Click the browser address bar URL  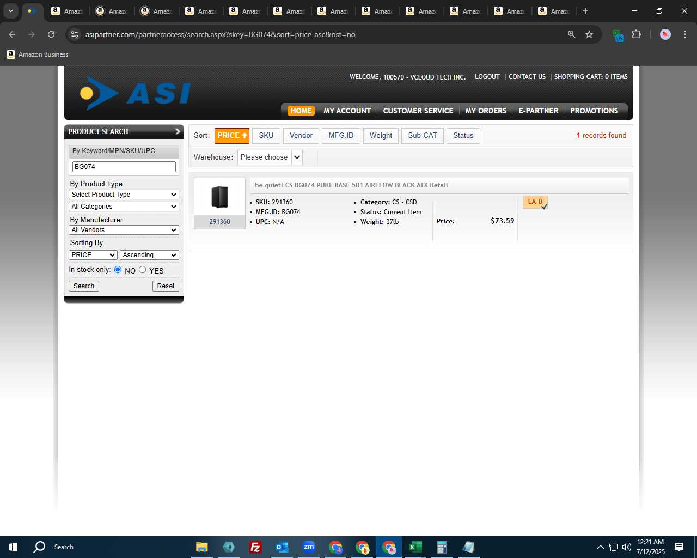pos(220,34)
